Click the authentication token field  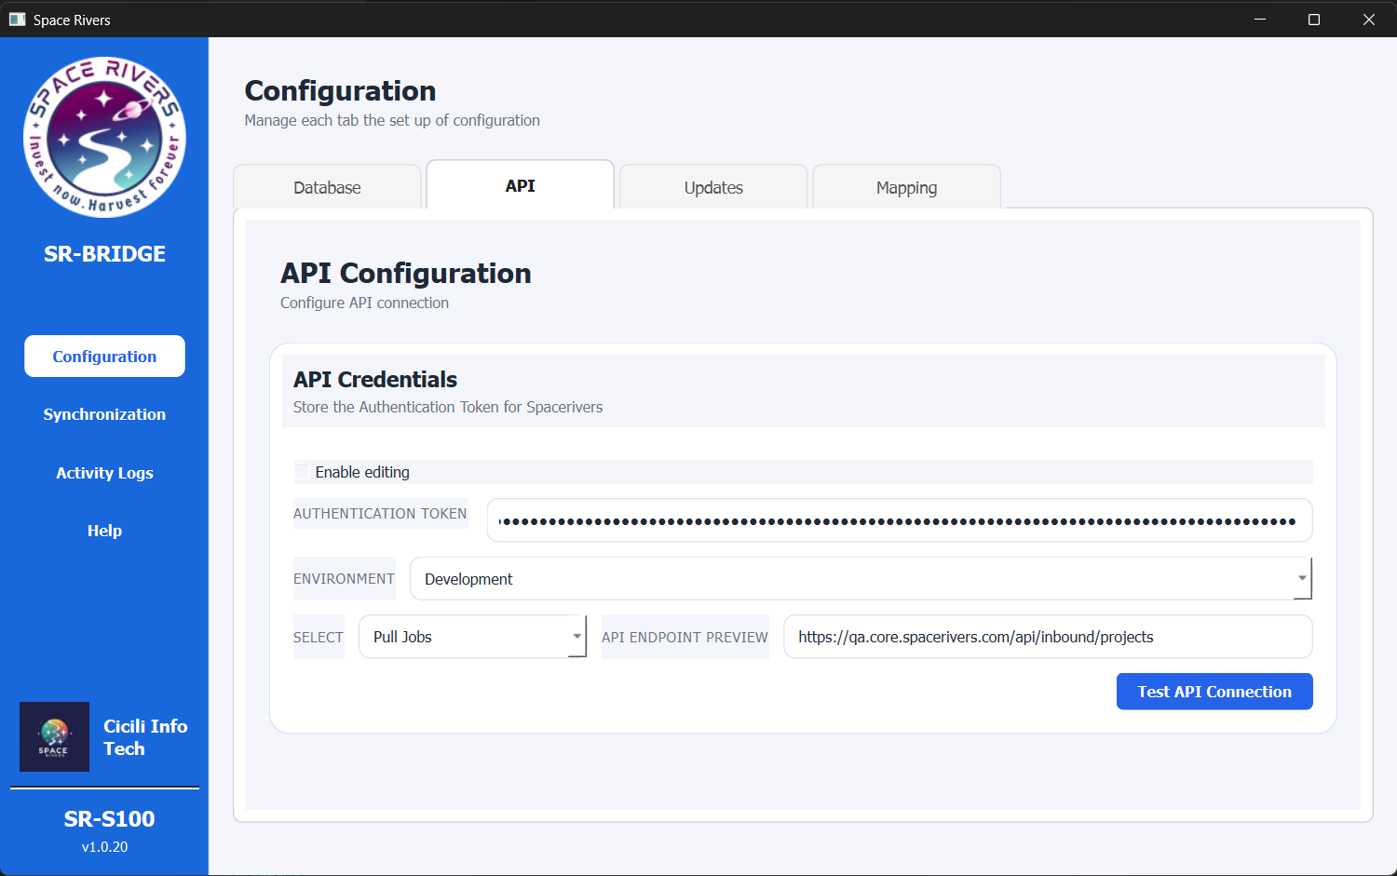coord(900,520)
